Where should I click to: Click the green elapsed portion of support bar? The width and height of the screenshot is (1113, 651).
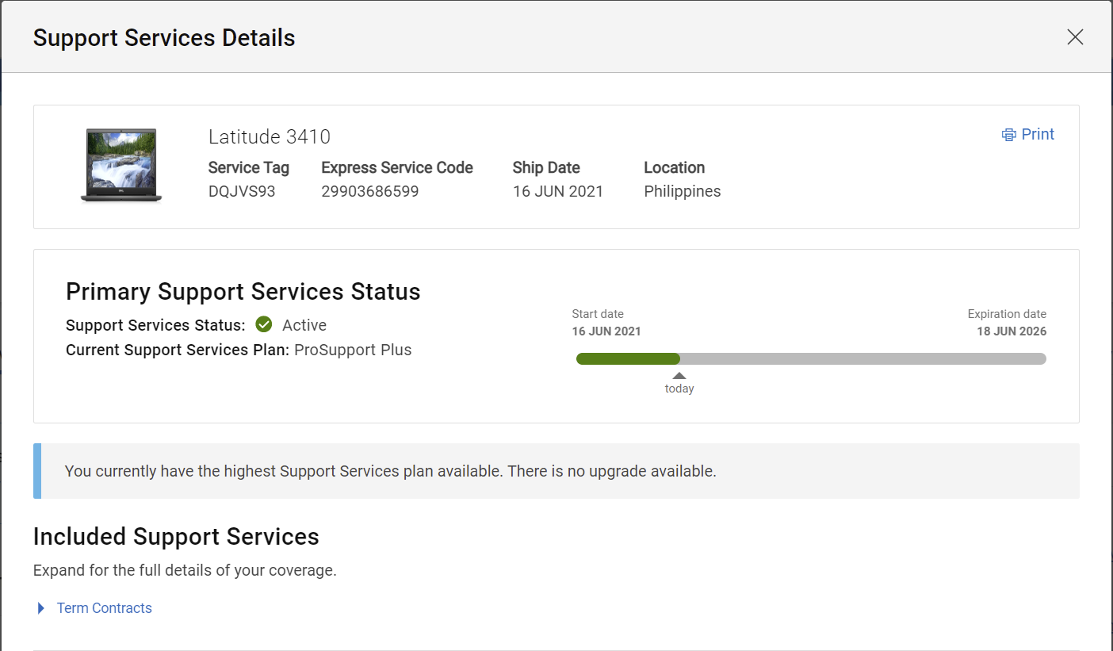pos(627,358)
